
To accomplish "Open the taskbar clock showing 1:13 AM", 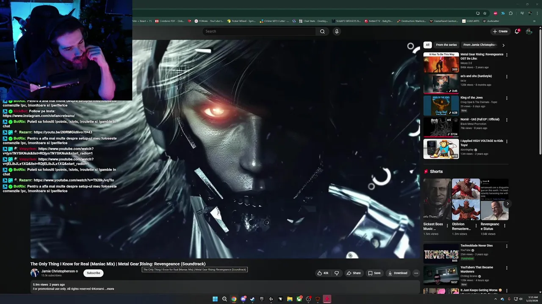I will (533, 299).
